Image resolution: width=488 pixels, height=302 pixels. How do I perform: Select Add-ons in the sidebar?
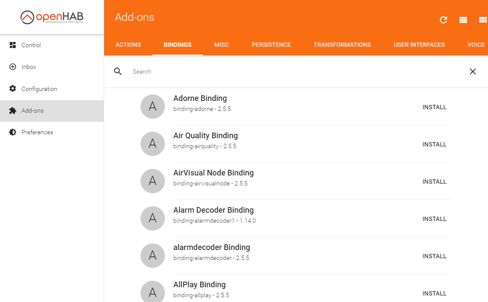(52, 111)
